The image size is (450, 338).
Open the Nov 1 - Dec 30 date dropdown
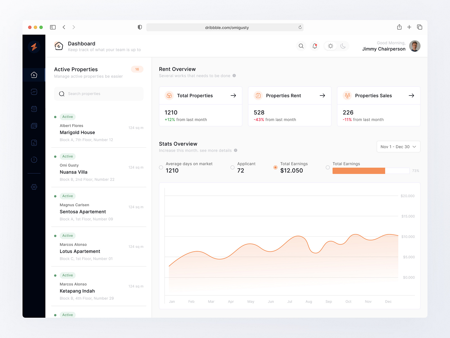pyautogui.click(x=398, y=146)
